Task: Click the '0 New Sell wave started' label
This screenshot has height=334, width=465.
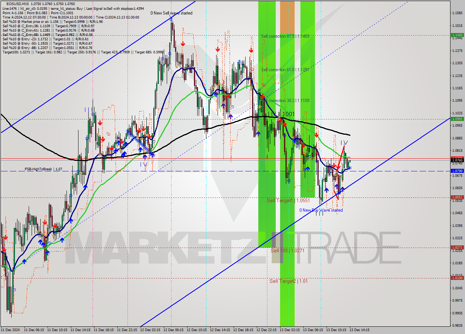Action: (x=171, y=13)
